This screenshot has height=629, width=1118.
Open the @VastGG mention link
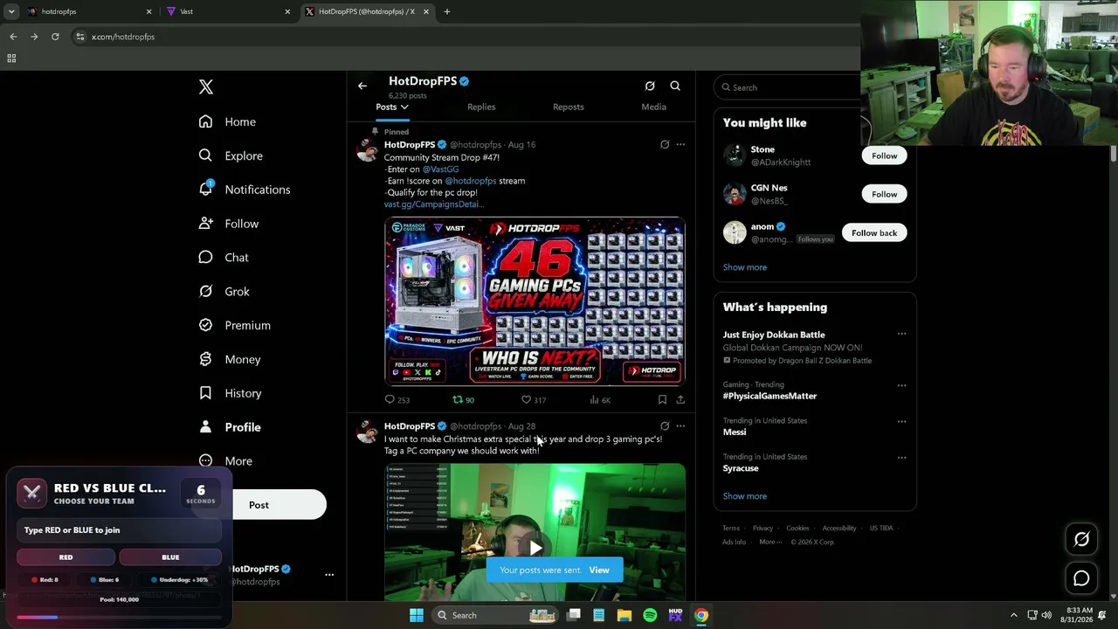pyautogui.click(x=440, y=169)
